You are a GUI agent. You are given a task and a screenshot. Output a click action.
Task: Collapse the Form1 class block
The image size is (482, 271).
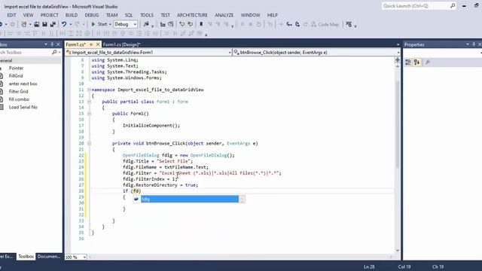89,102
